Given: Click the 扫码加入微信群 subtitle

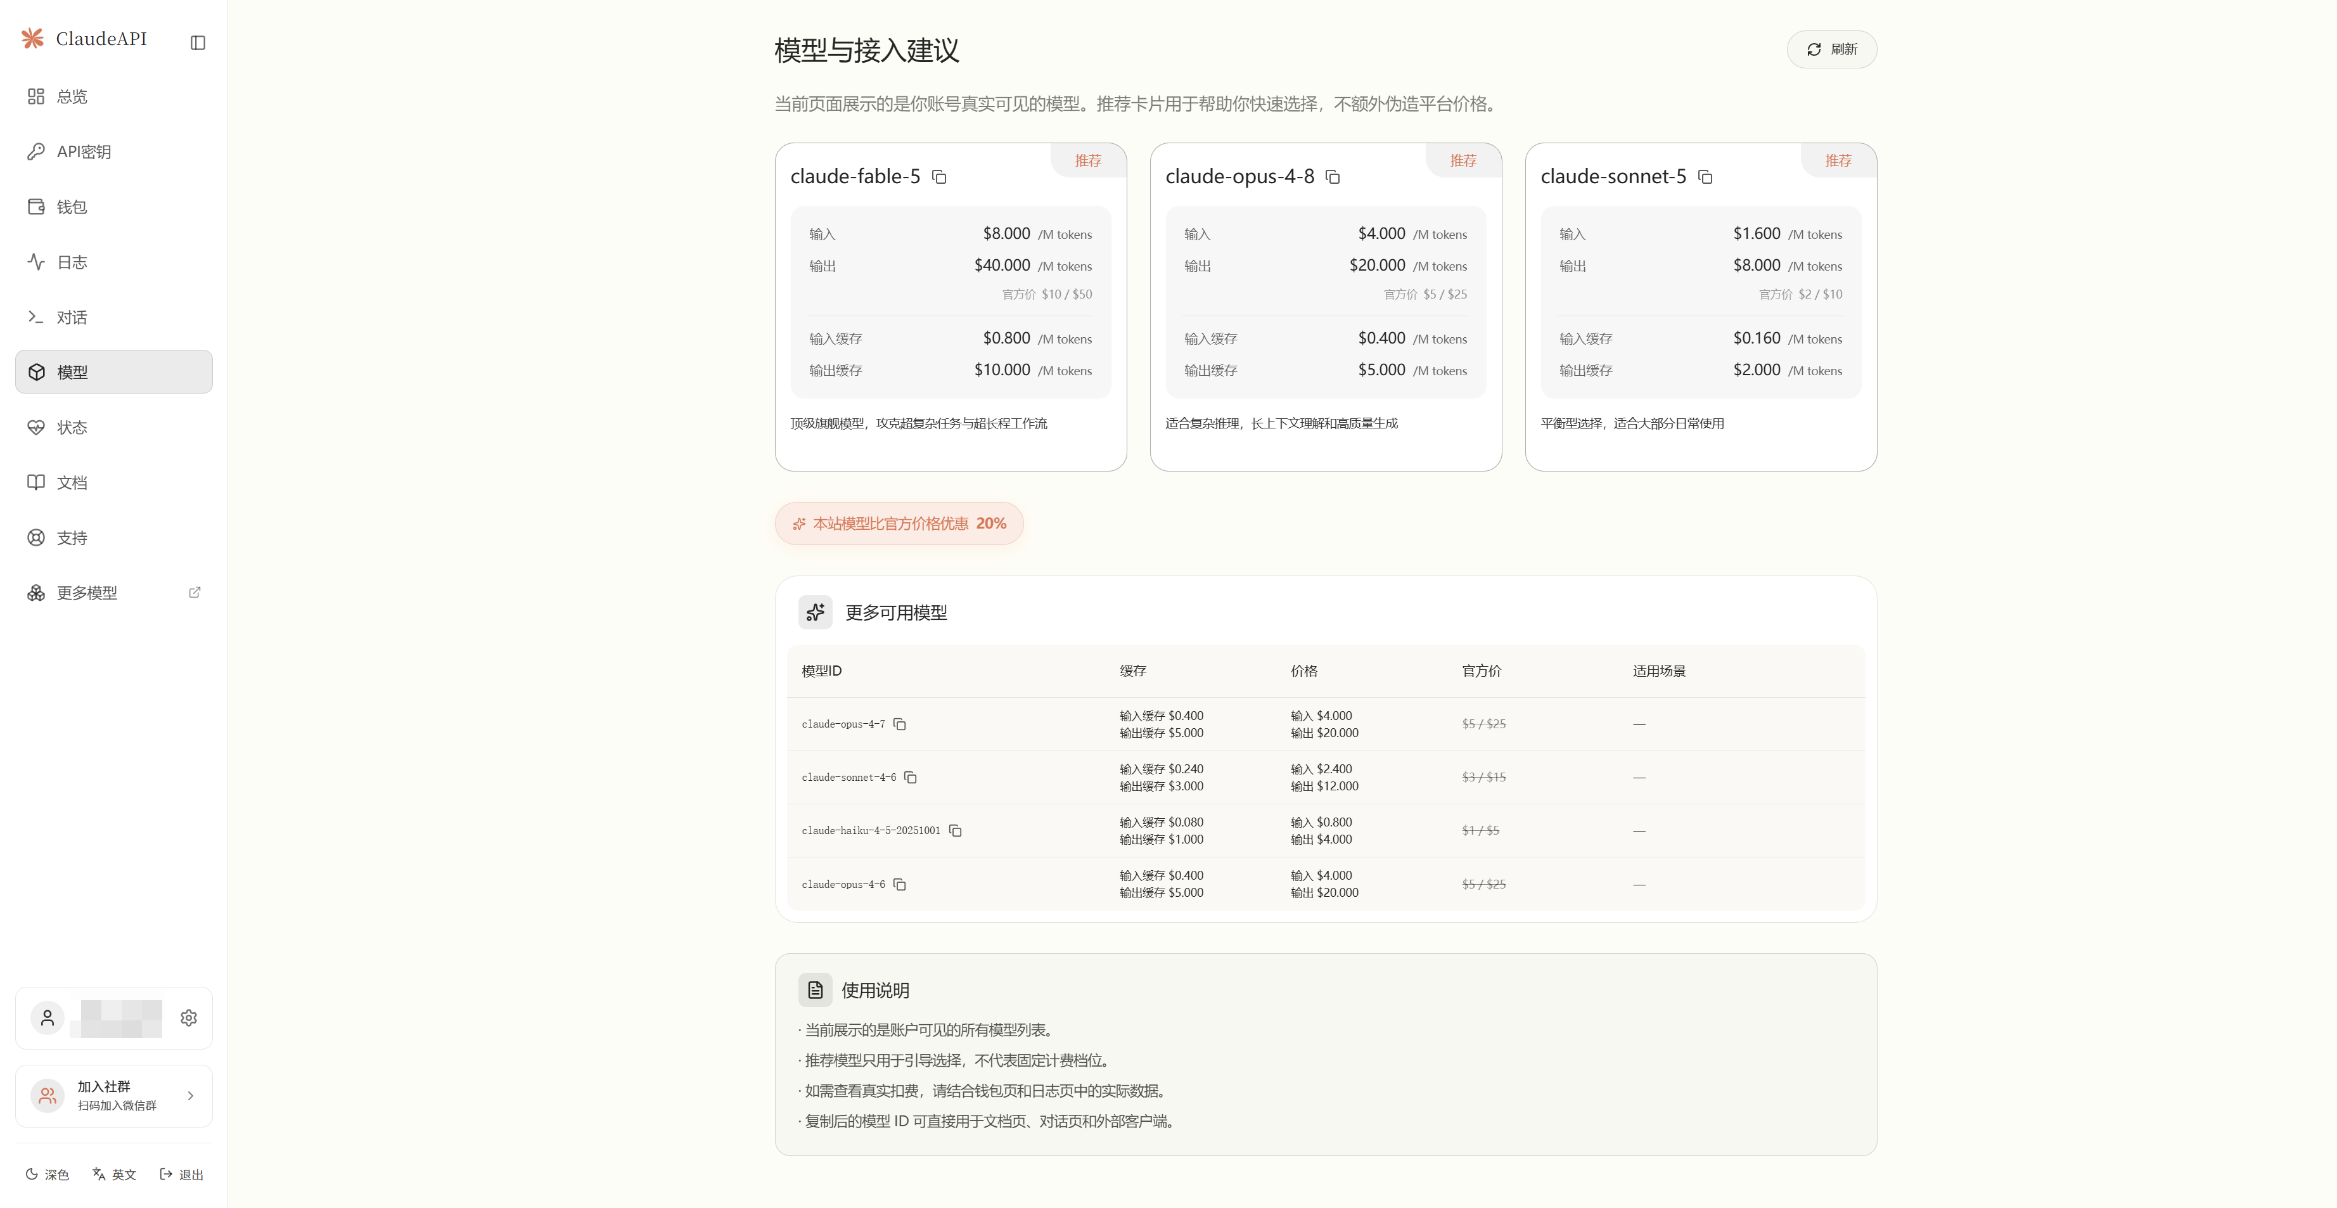Looking at the screenshot, I should pyautogui.click(x=117, y=1107).
